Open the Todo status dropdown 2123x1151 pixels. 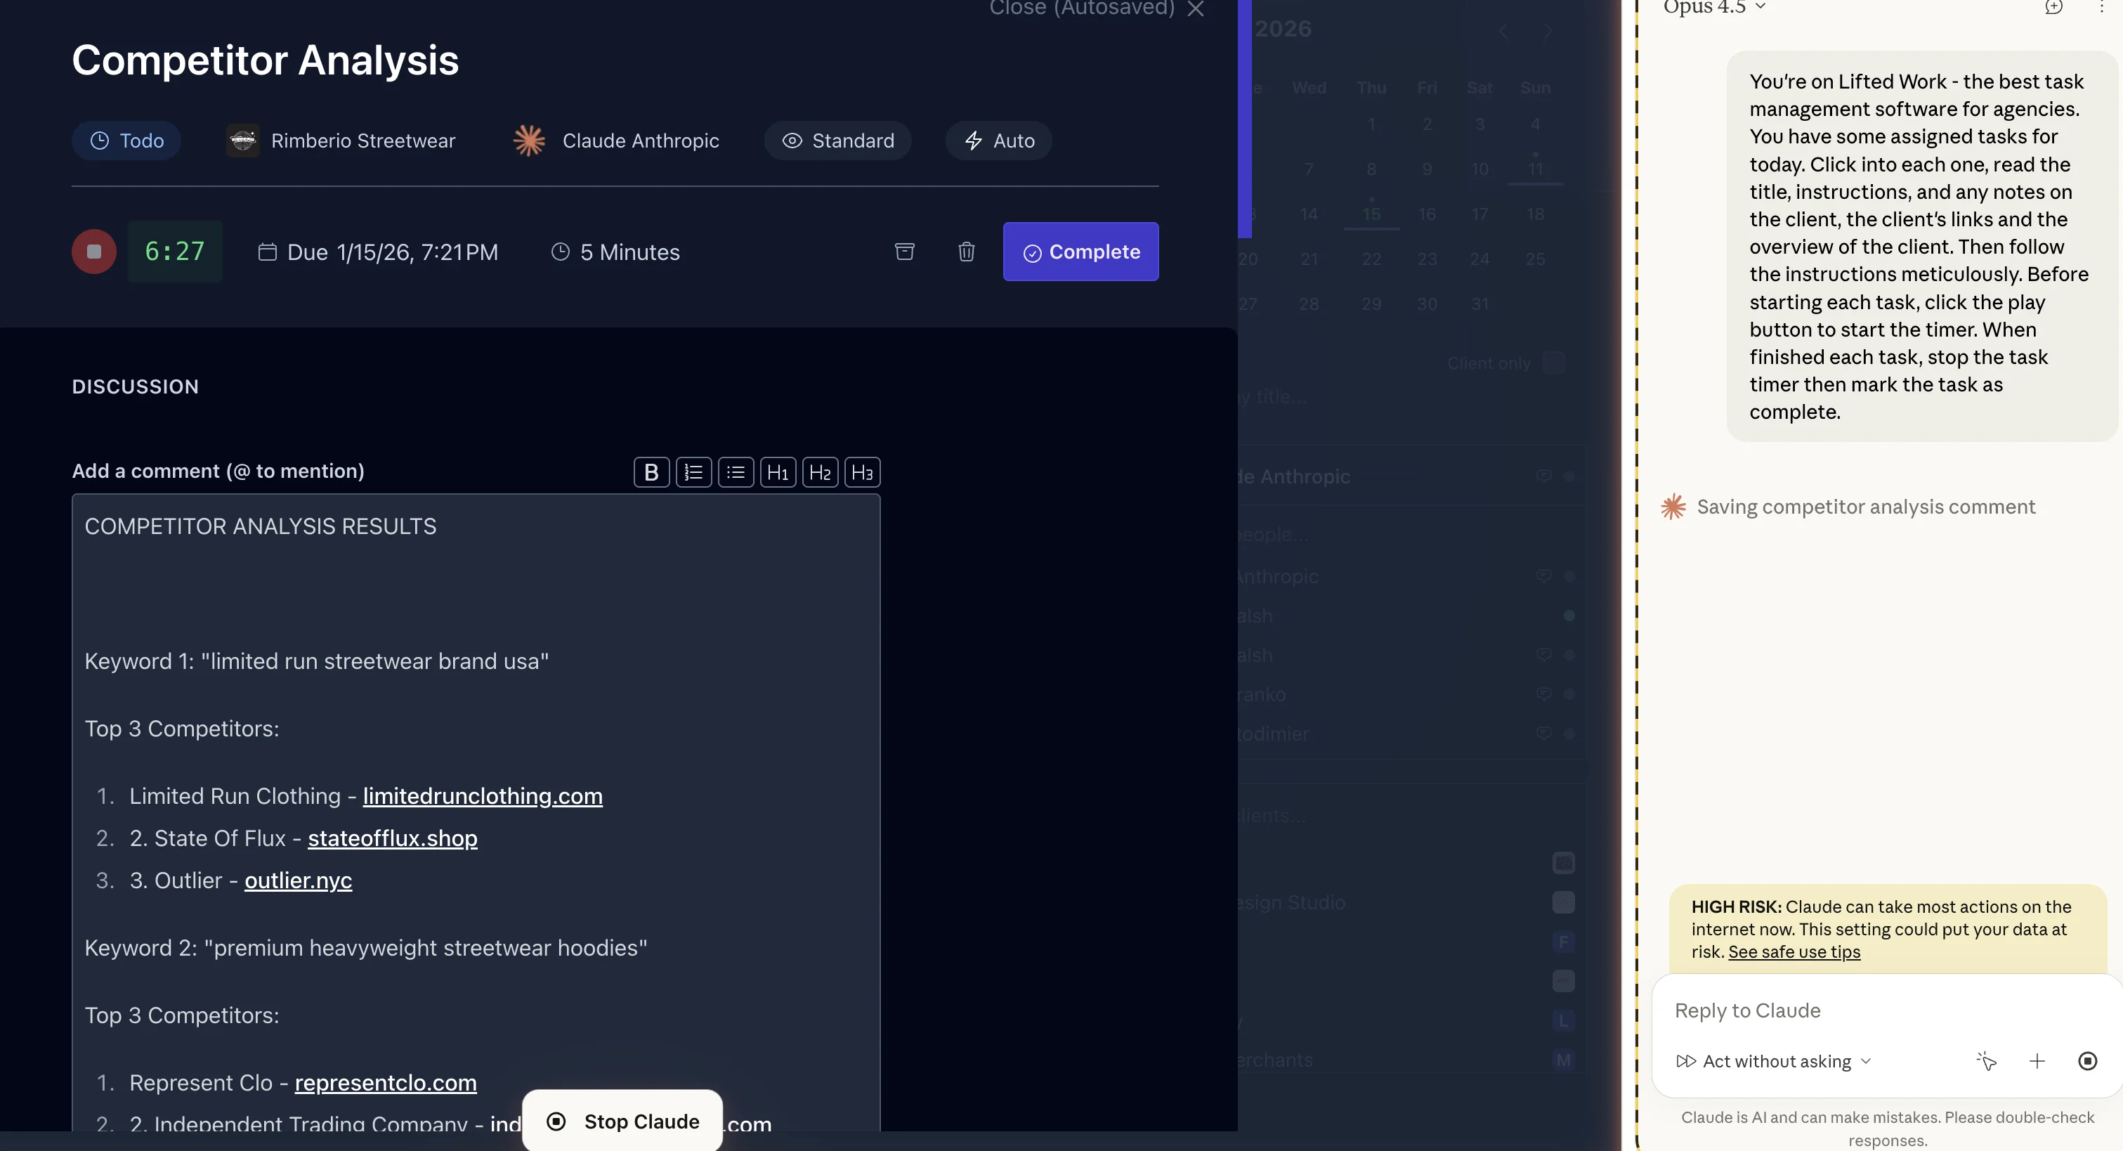point(126,141)
